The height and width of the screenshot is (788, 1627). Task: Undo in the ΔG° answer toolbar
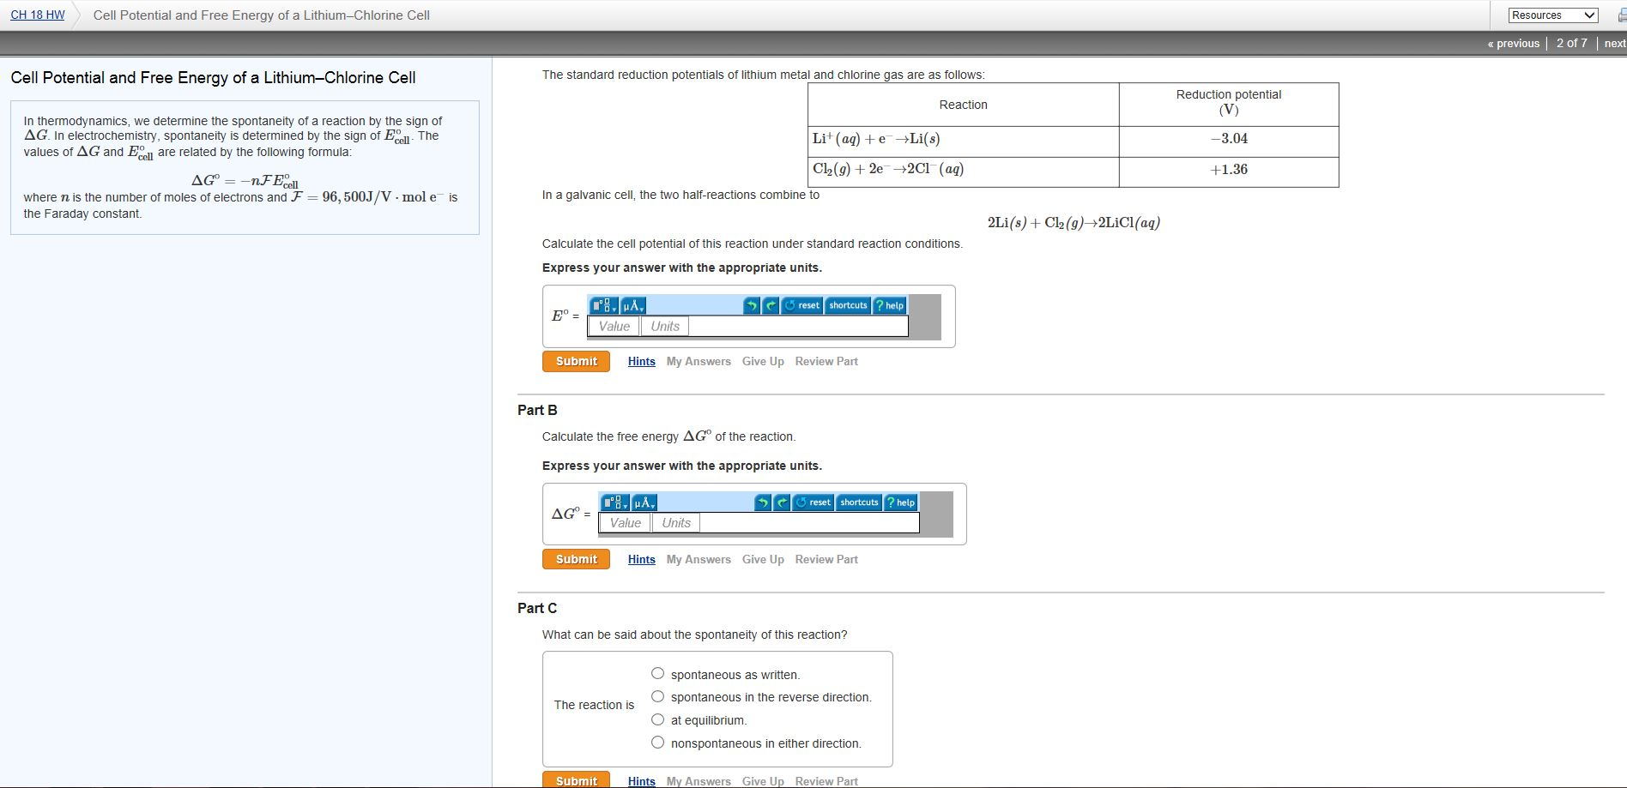763,502
